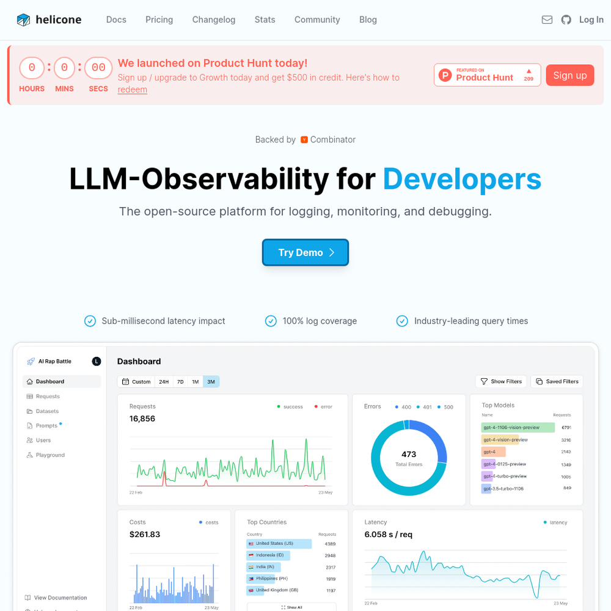Open the mail envelope icon in header
Image resolution: width=611 pixels, height=611 pixels.
547,20
